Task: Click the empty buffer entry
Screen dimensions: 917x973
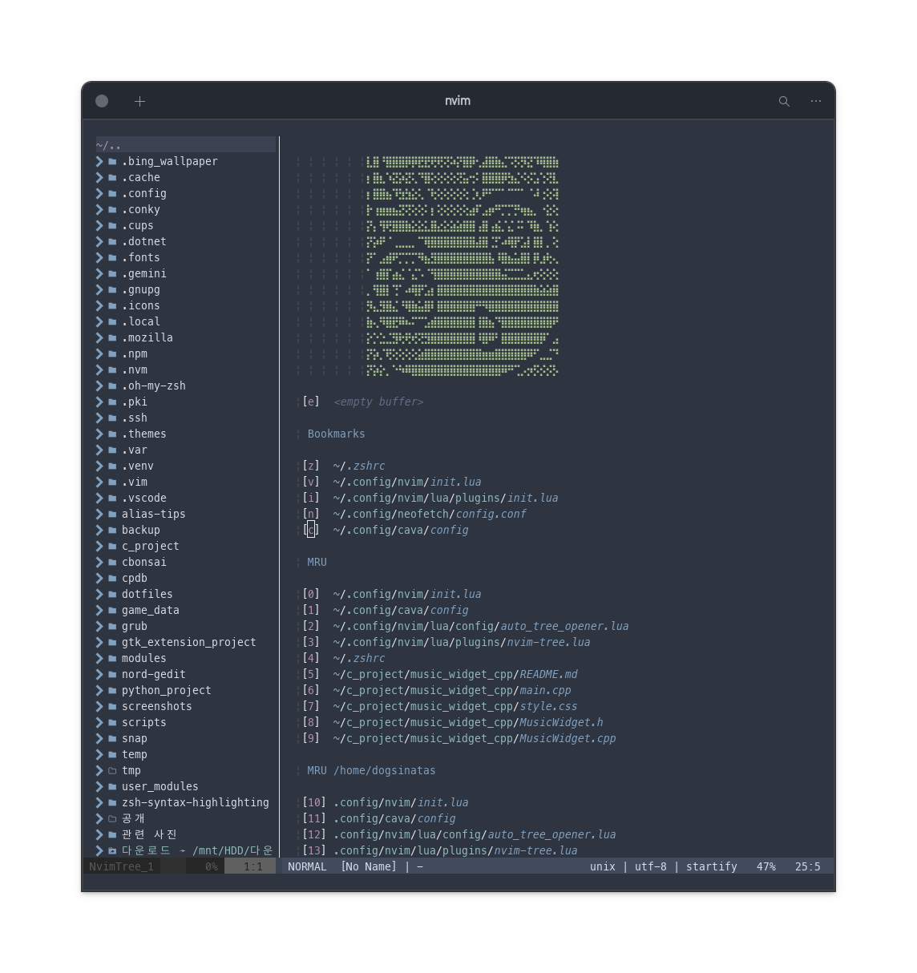Action: (378, 402)
